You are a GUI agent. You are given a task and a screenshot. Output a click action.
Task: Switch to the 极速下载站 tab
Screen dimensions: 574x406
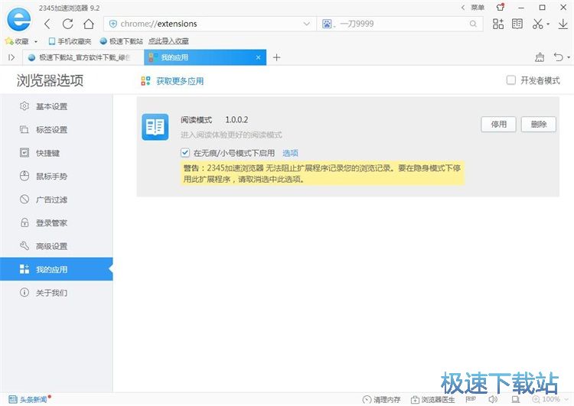click(x=83, y=57)
